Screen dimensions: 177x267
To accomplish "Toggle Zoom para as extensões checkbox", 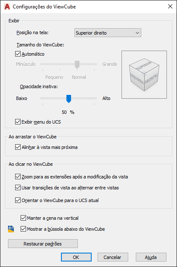I will tap(18, 177).
